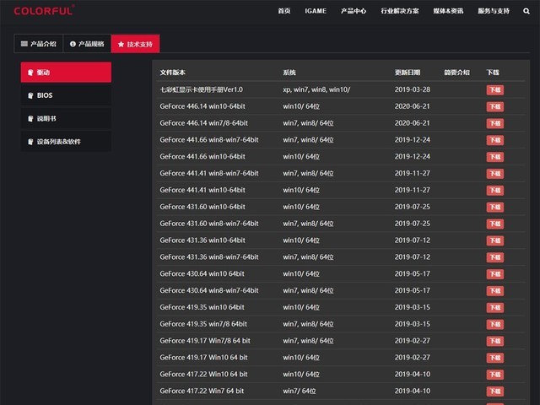Download GeForce 441.41 win10-64bit

tap(495, 191)
